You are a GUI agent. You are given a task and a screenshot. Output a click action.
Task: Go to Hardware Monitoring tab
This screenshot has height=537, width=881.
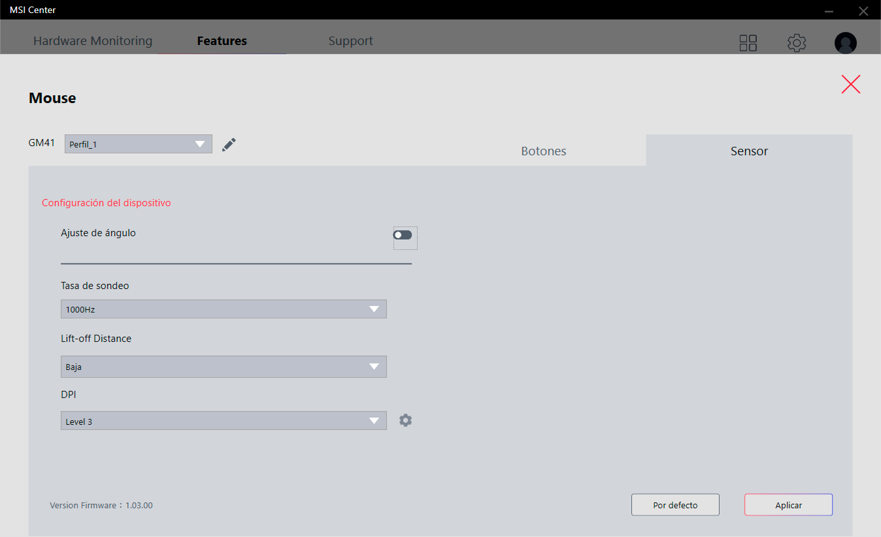coord(93,41)
